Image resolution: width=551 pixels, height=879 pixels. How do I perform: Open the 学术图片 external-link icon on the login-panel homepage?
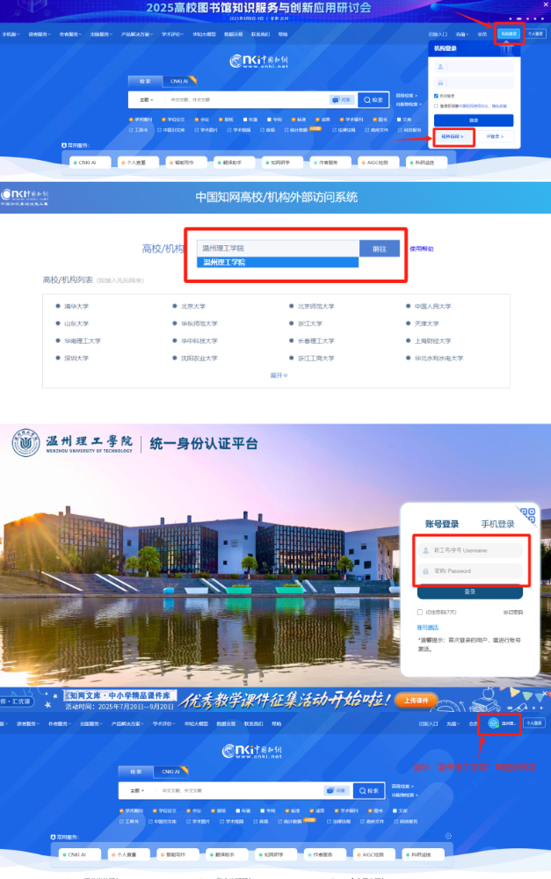196,130
